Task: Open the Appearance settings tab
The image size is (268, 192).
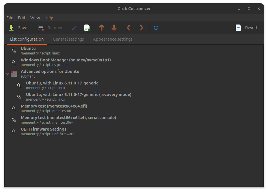Action: click(112, 39)
